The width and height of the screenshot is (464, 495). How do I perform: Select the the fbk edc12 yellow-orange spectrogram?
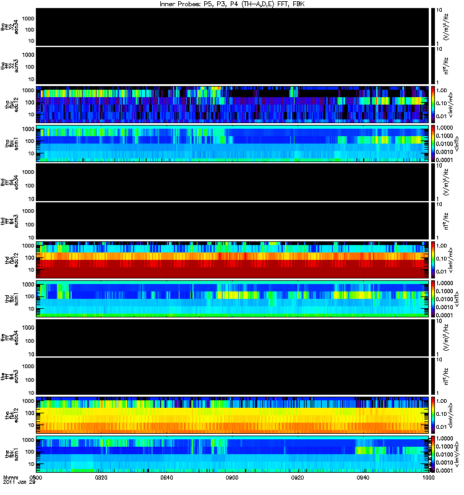coord(232,415)
